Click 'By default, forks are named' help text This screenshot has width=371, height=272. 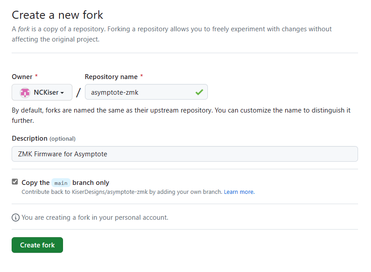pos(181,115)
